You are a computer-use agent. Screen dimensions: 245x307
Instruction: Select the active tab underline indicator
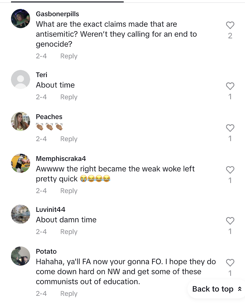click(x=67, y=2)
